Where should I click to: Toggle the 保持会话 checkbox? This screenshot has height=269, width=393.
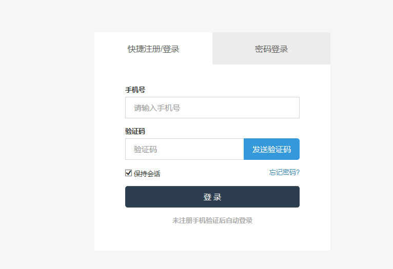click(x=129, y=173)
